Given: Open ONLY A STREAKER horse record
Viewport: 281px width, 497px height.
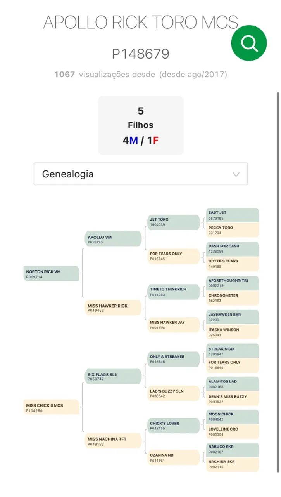Looking at the screenshot, I should point(174,359).
